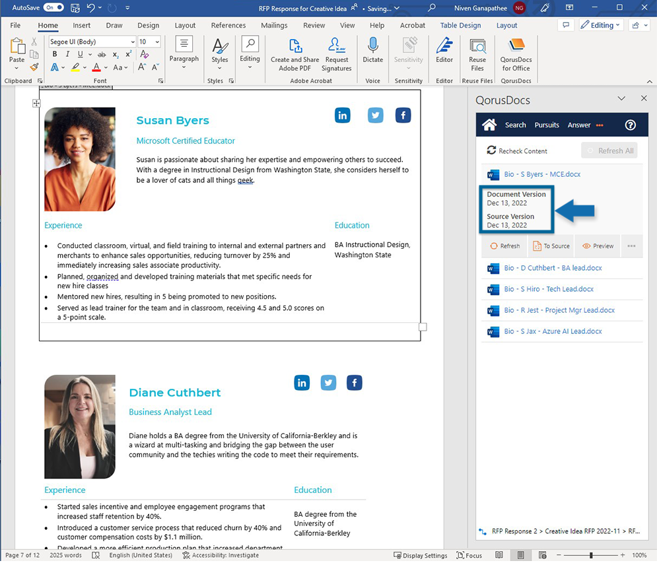Image resolution: width=657 pixels, height=565 pixels.
Task: Toggle the AutoSave switch
Action: tap(53, 7)
